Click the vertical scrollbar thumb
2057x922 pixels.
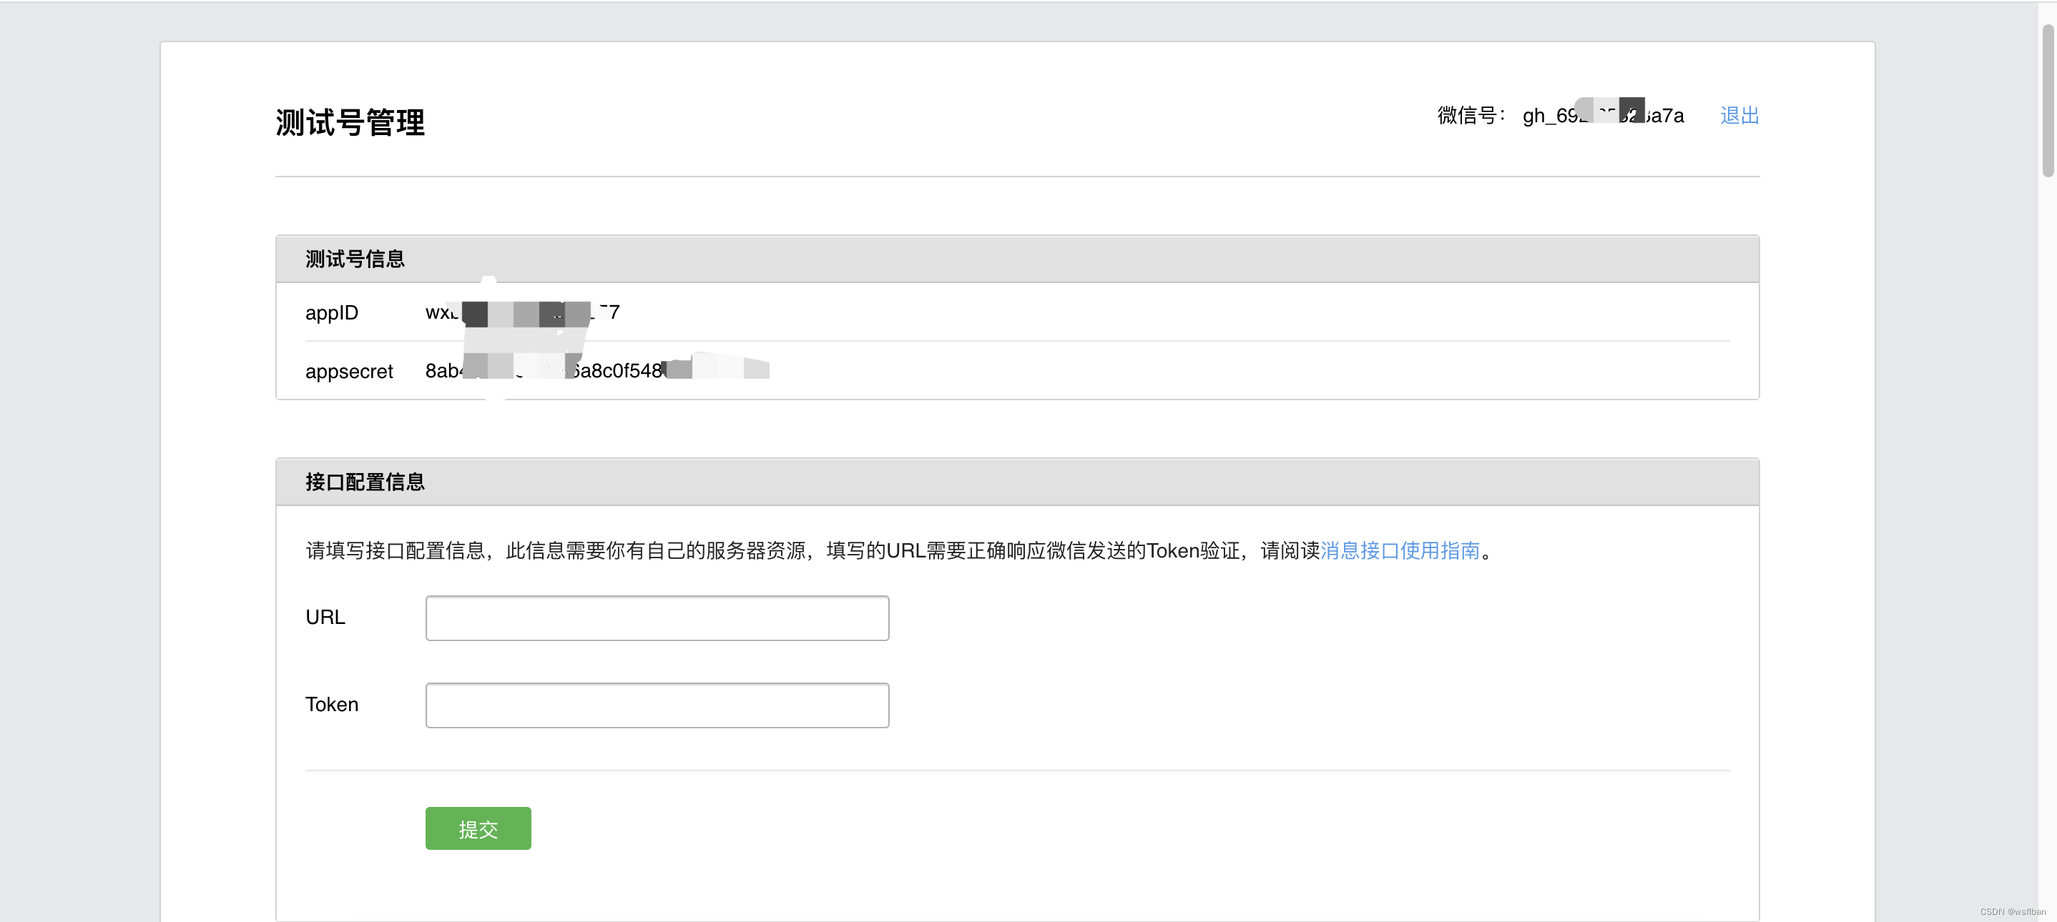point(2048,100)
